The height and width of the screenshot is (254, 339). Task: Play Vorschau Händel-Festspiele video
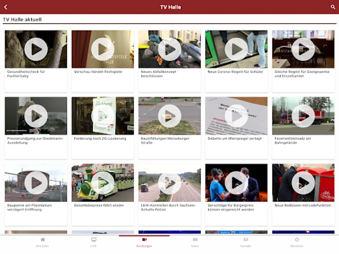click(x=103, y=49)
